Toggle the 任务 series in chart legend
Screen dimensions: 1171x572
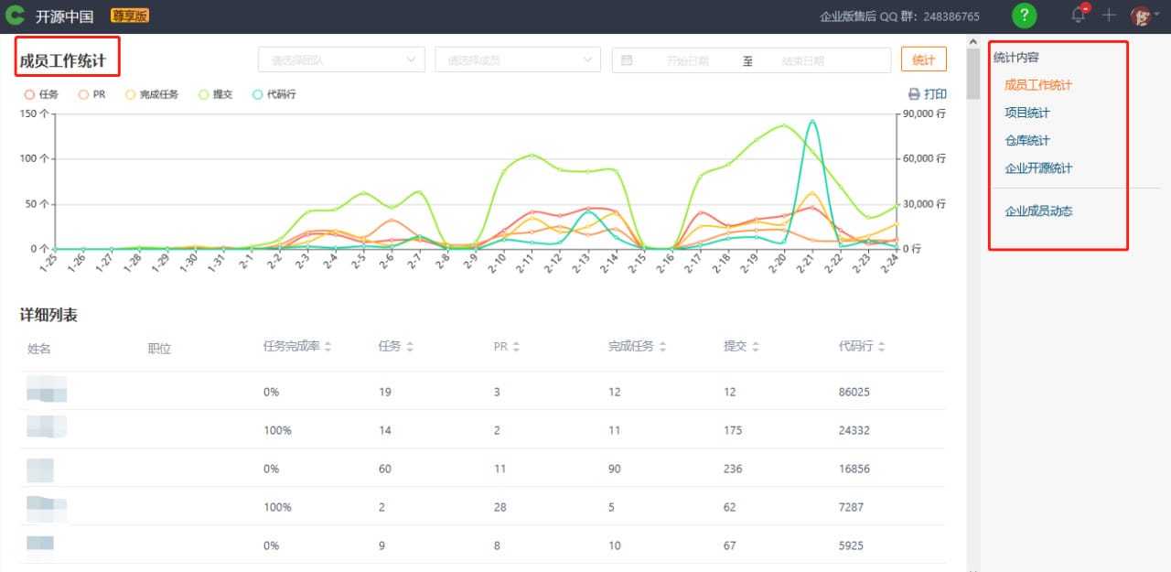42,94
